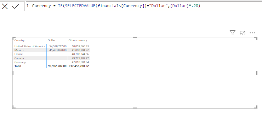
Task: Click the 99,992,587.00 total value
Action: click(57, 66)
